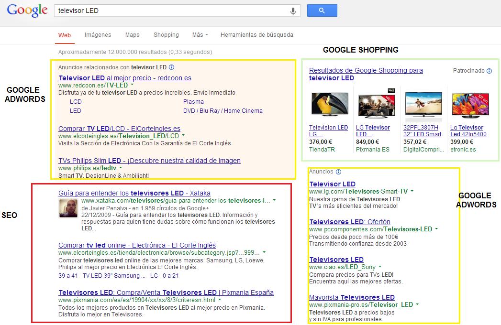Expand arrow next to pccomponentes.com/Televisores-LED
501x325 pixels.
pos(436,228)
